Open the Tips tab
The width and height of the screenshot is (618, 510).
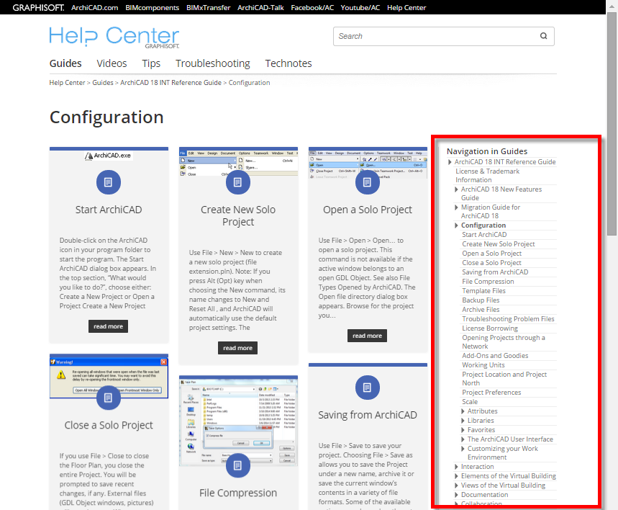151,63
